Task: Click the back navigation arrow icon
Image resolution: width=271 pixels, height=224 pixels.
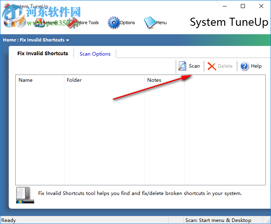Action: 8,22
